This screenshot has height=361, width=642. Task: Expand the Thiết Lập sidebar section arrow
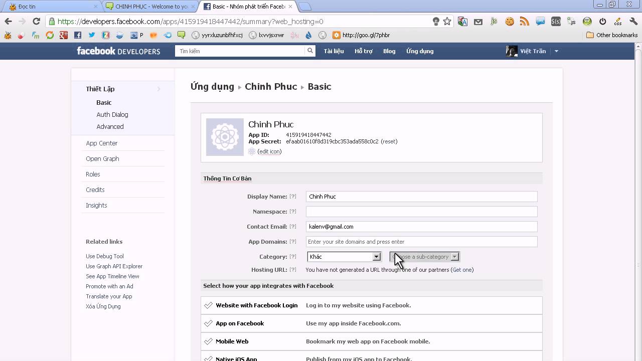[158, 89]
